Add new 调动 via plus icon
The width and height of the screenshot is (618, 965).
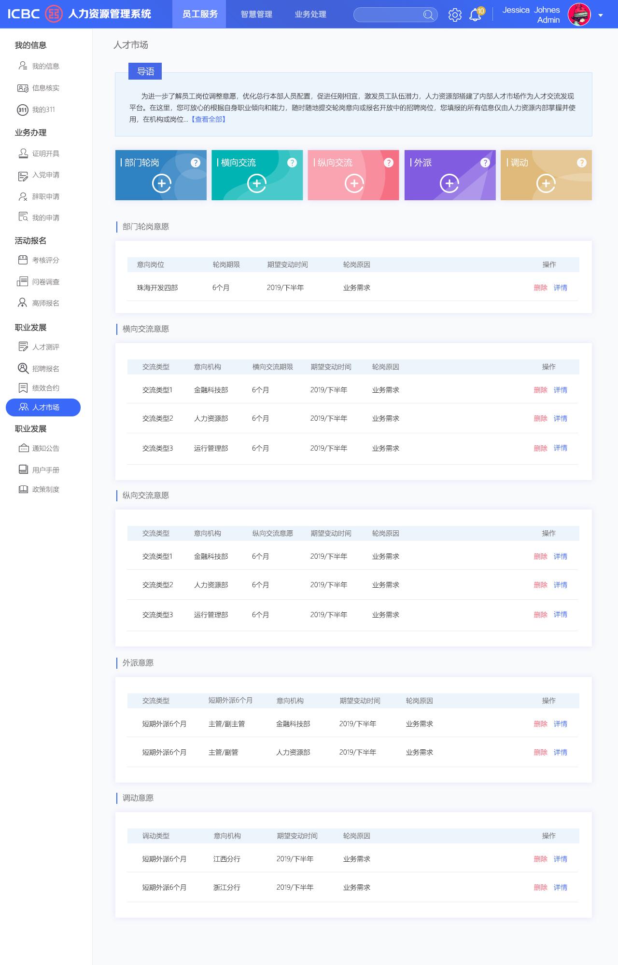point(546,183)
